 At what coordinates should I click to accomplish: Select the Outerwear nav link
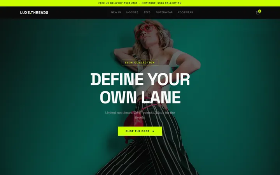pos(164,12)
